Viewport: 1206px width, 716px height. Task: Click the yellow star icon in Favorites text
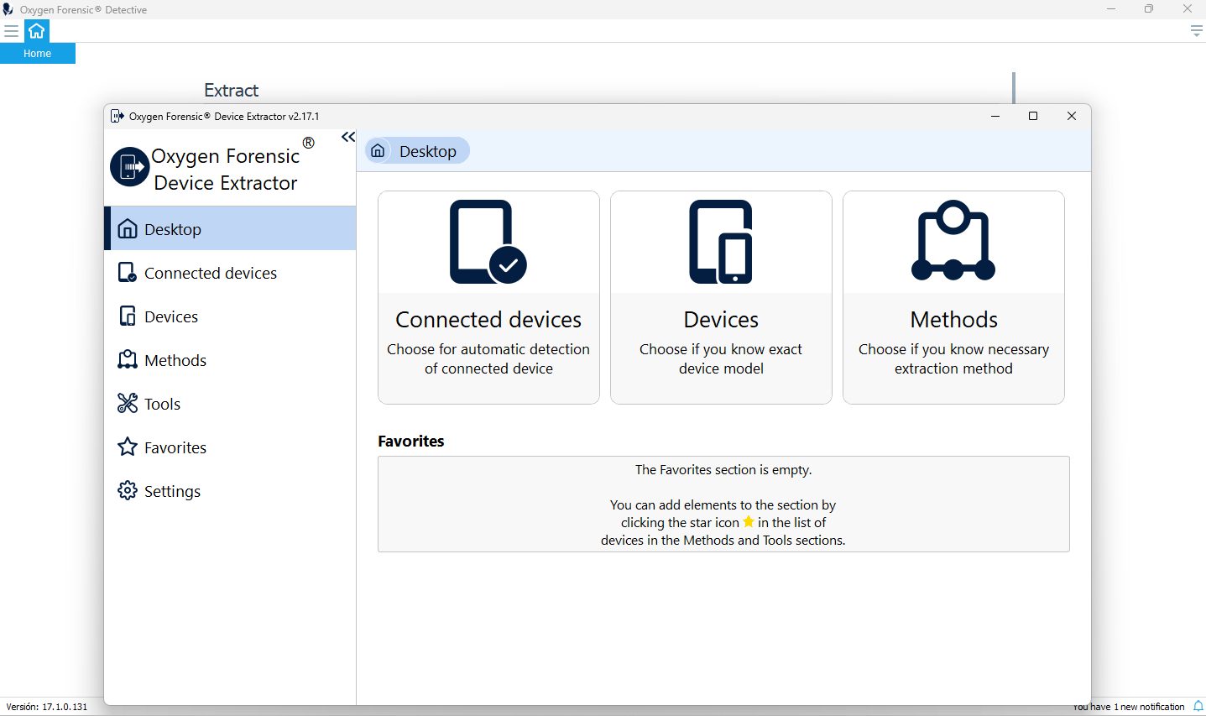coord(749,522)
